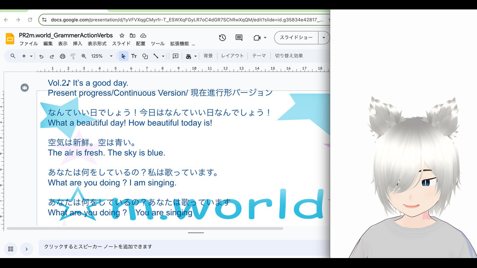Open the 表示 menu
Image resolution: width=477 pixels, height=268 pixels.
63,44
